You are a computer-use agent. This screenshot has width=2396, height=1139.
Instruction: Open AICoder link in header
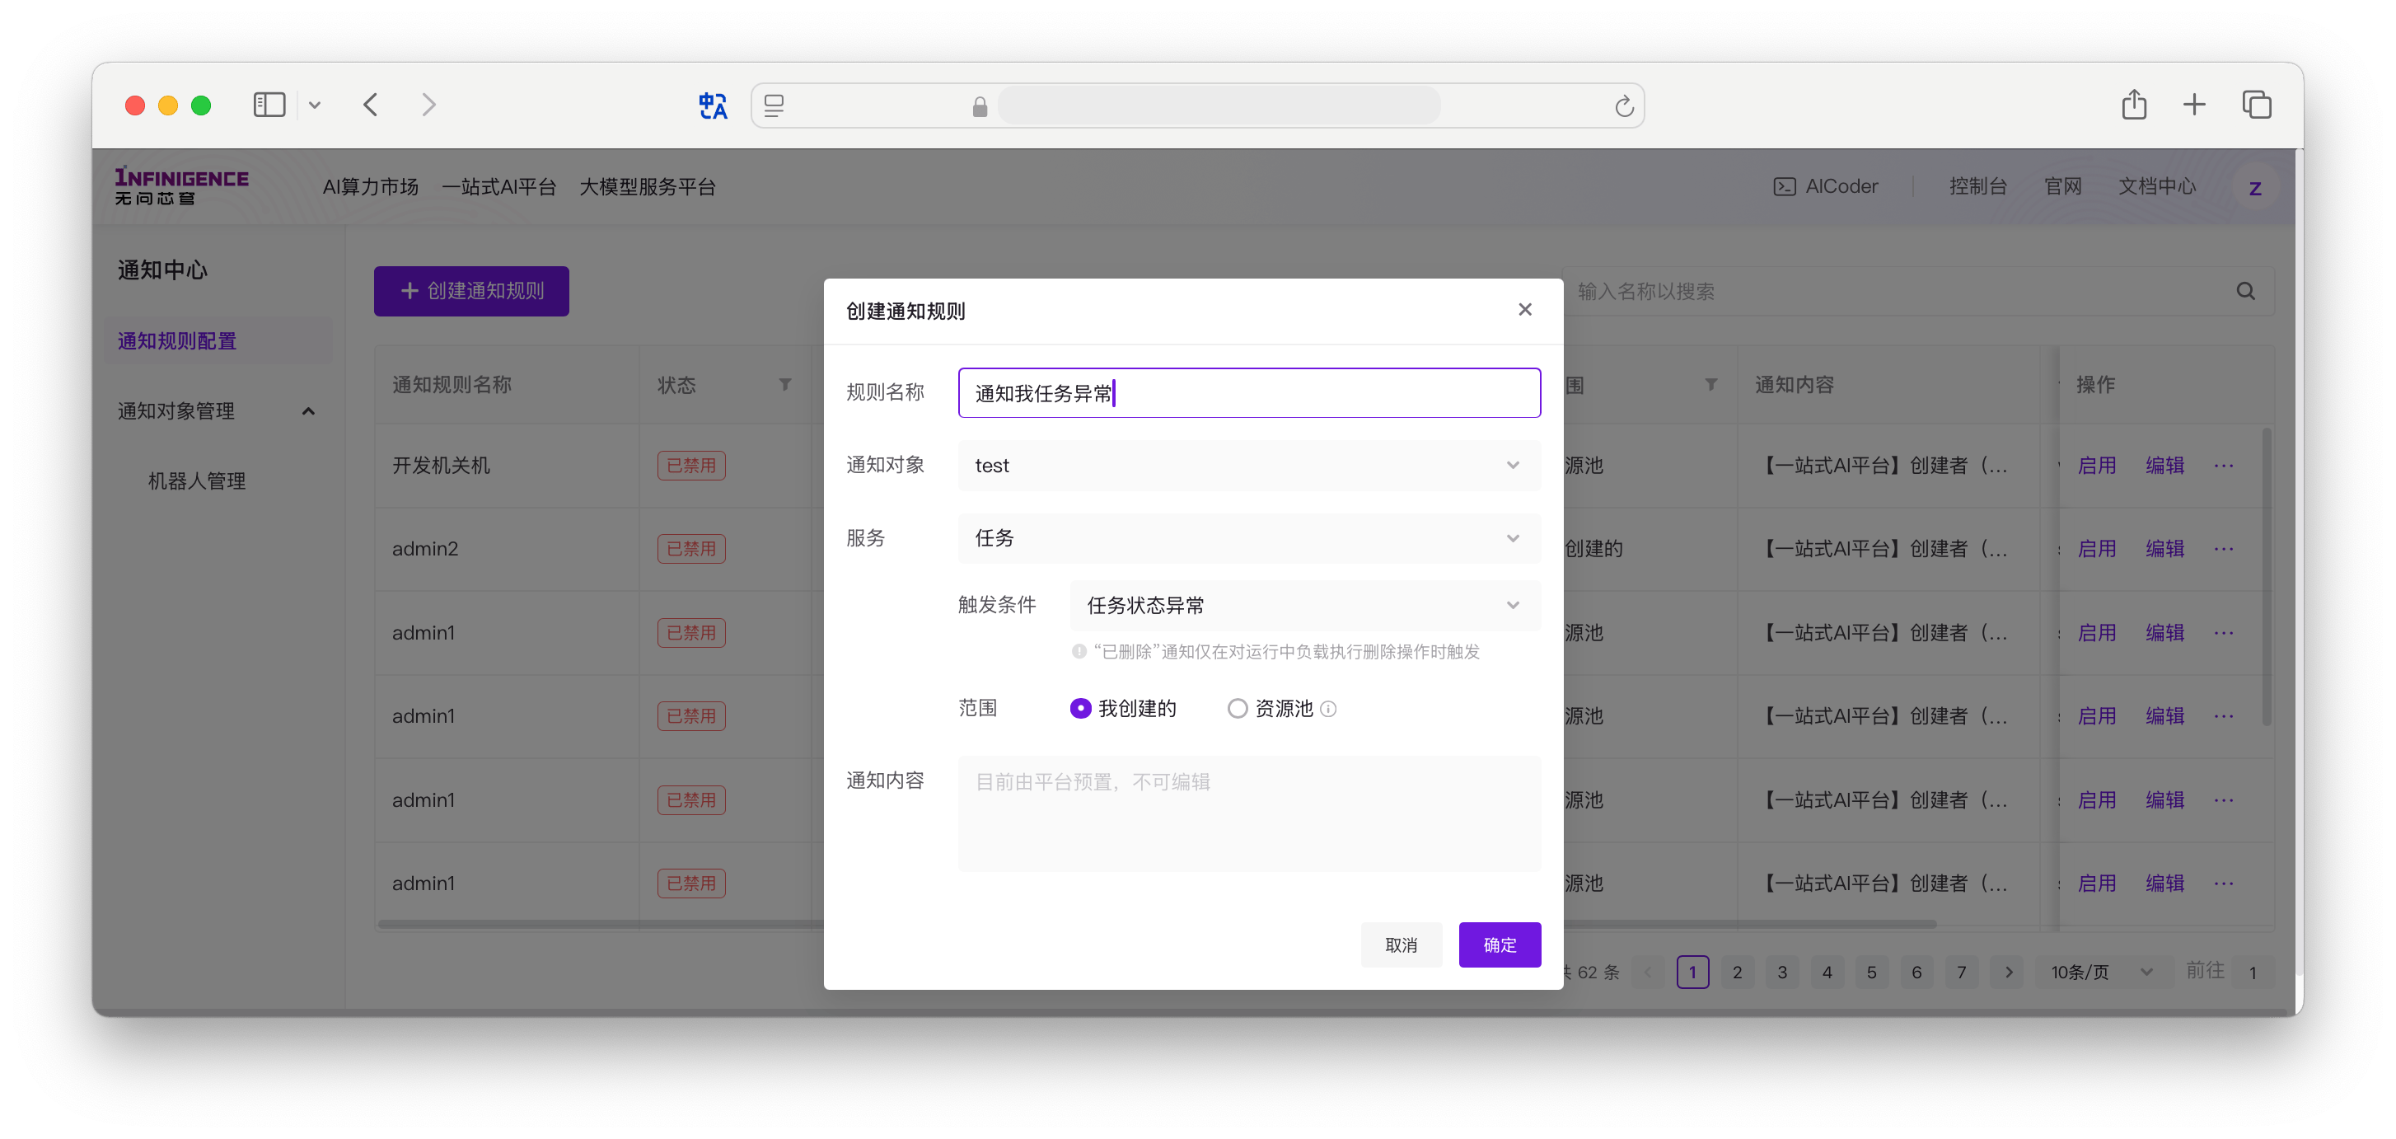point(1825,186)
